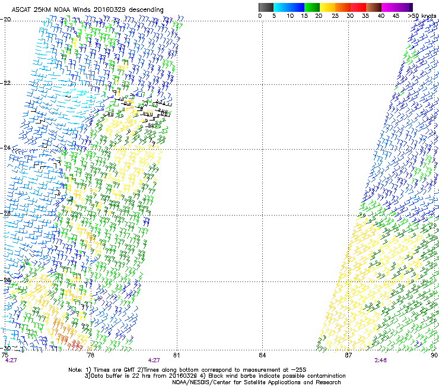Click the -28 latitude axis label

(5, 280)
